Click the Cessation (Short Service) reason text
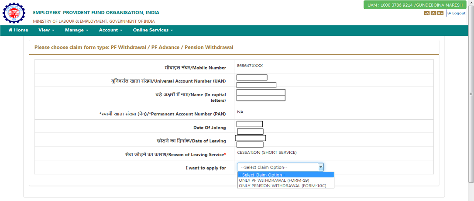Image resolution: width=474 pixels, height=201 pixels. coord(267,152)
